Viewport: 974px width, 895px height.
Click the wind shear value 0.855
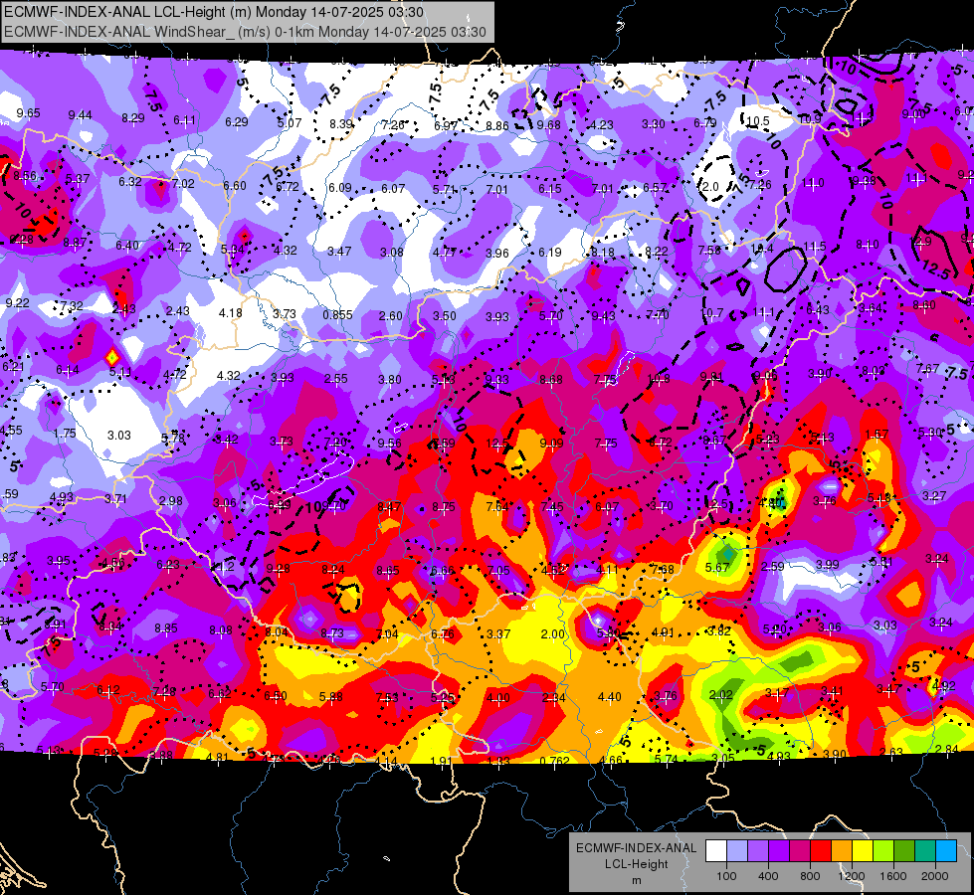[337, 315]
